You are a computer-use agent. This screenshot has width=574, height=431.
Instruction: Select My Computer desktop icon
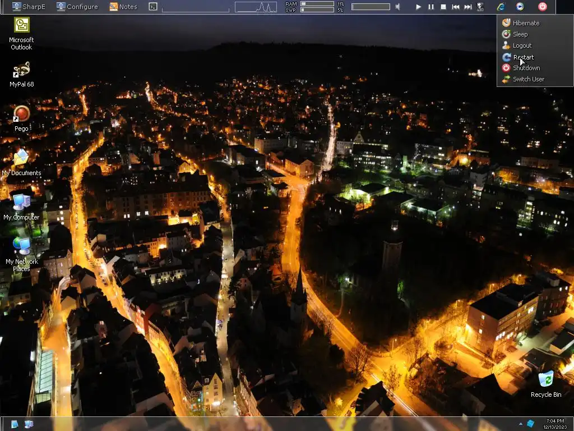coord(21,207)
